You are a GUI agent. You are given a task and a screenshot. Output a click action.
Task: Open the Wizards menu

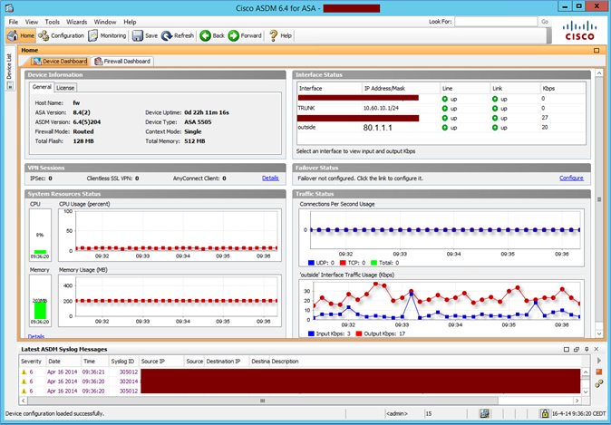[77, 22]
